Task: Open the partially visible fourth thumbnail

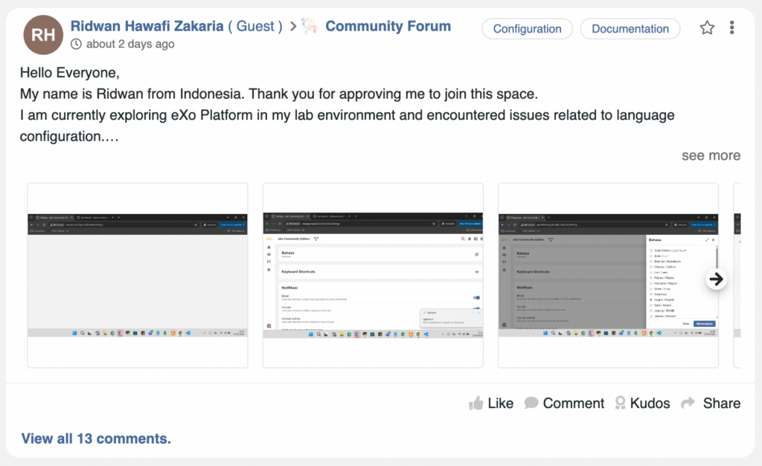Action: point(737,275)
